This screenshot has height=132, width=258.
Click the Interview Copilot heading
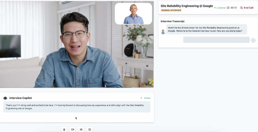pyautogui.click(x=21, y=98)
